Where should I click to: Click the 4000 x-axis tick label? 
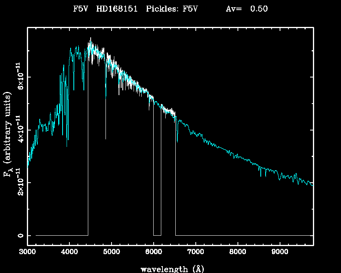69,253
